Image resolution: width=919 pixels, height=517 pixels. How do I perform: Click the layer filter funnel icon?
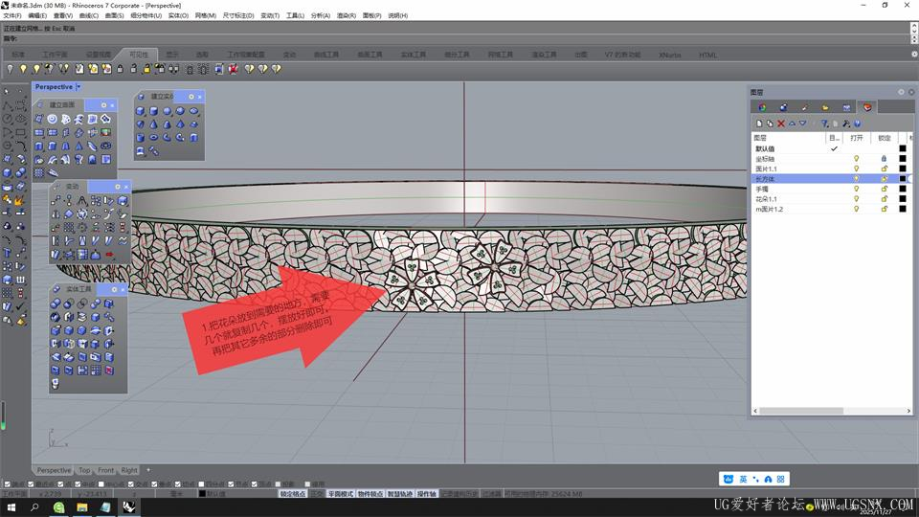coord(824,124)
